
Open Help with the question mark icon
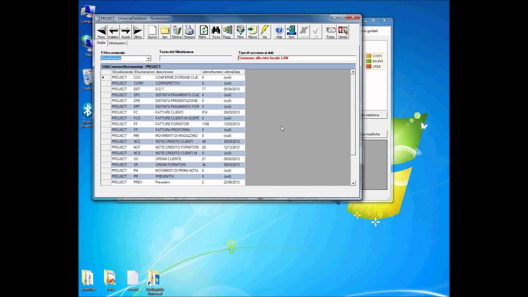tap(279, 32)
